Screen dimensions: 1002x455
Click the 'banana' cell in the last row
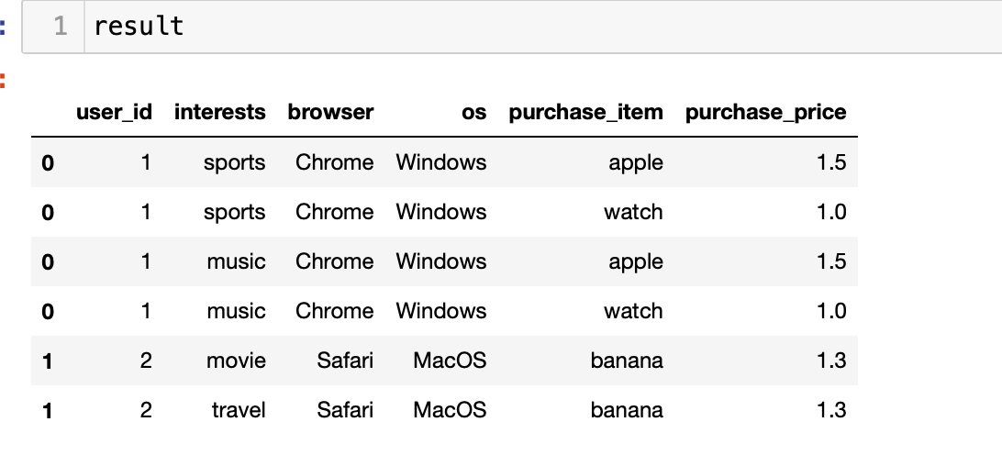[627, 410]
